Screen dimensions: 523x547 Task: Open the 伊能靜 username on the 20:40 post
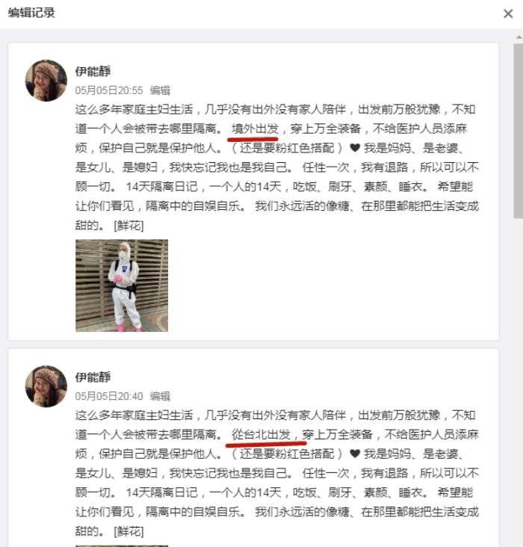coord(93,377)
